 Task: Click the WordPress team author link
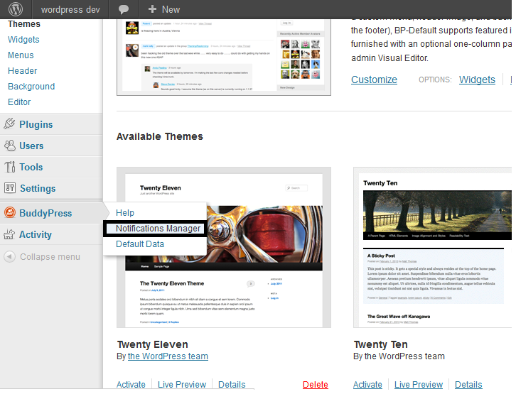pos(168,356)
